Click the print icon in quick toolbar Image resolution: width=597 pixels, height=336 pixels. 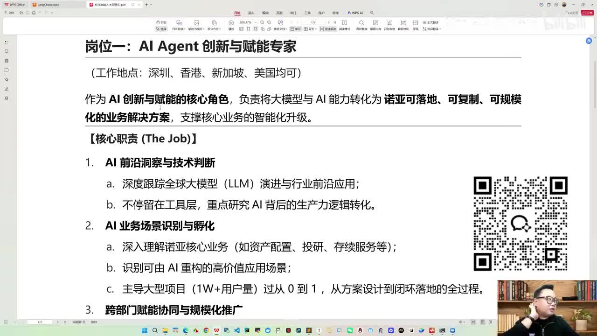coord(33,13)
